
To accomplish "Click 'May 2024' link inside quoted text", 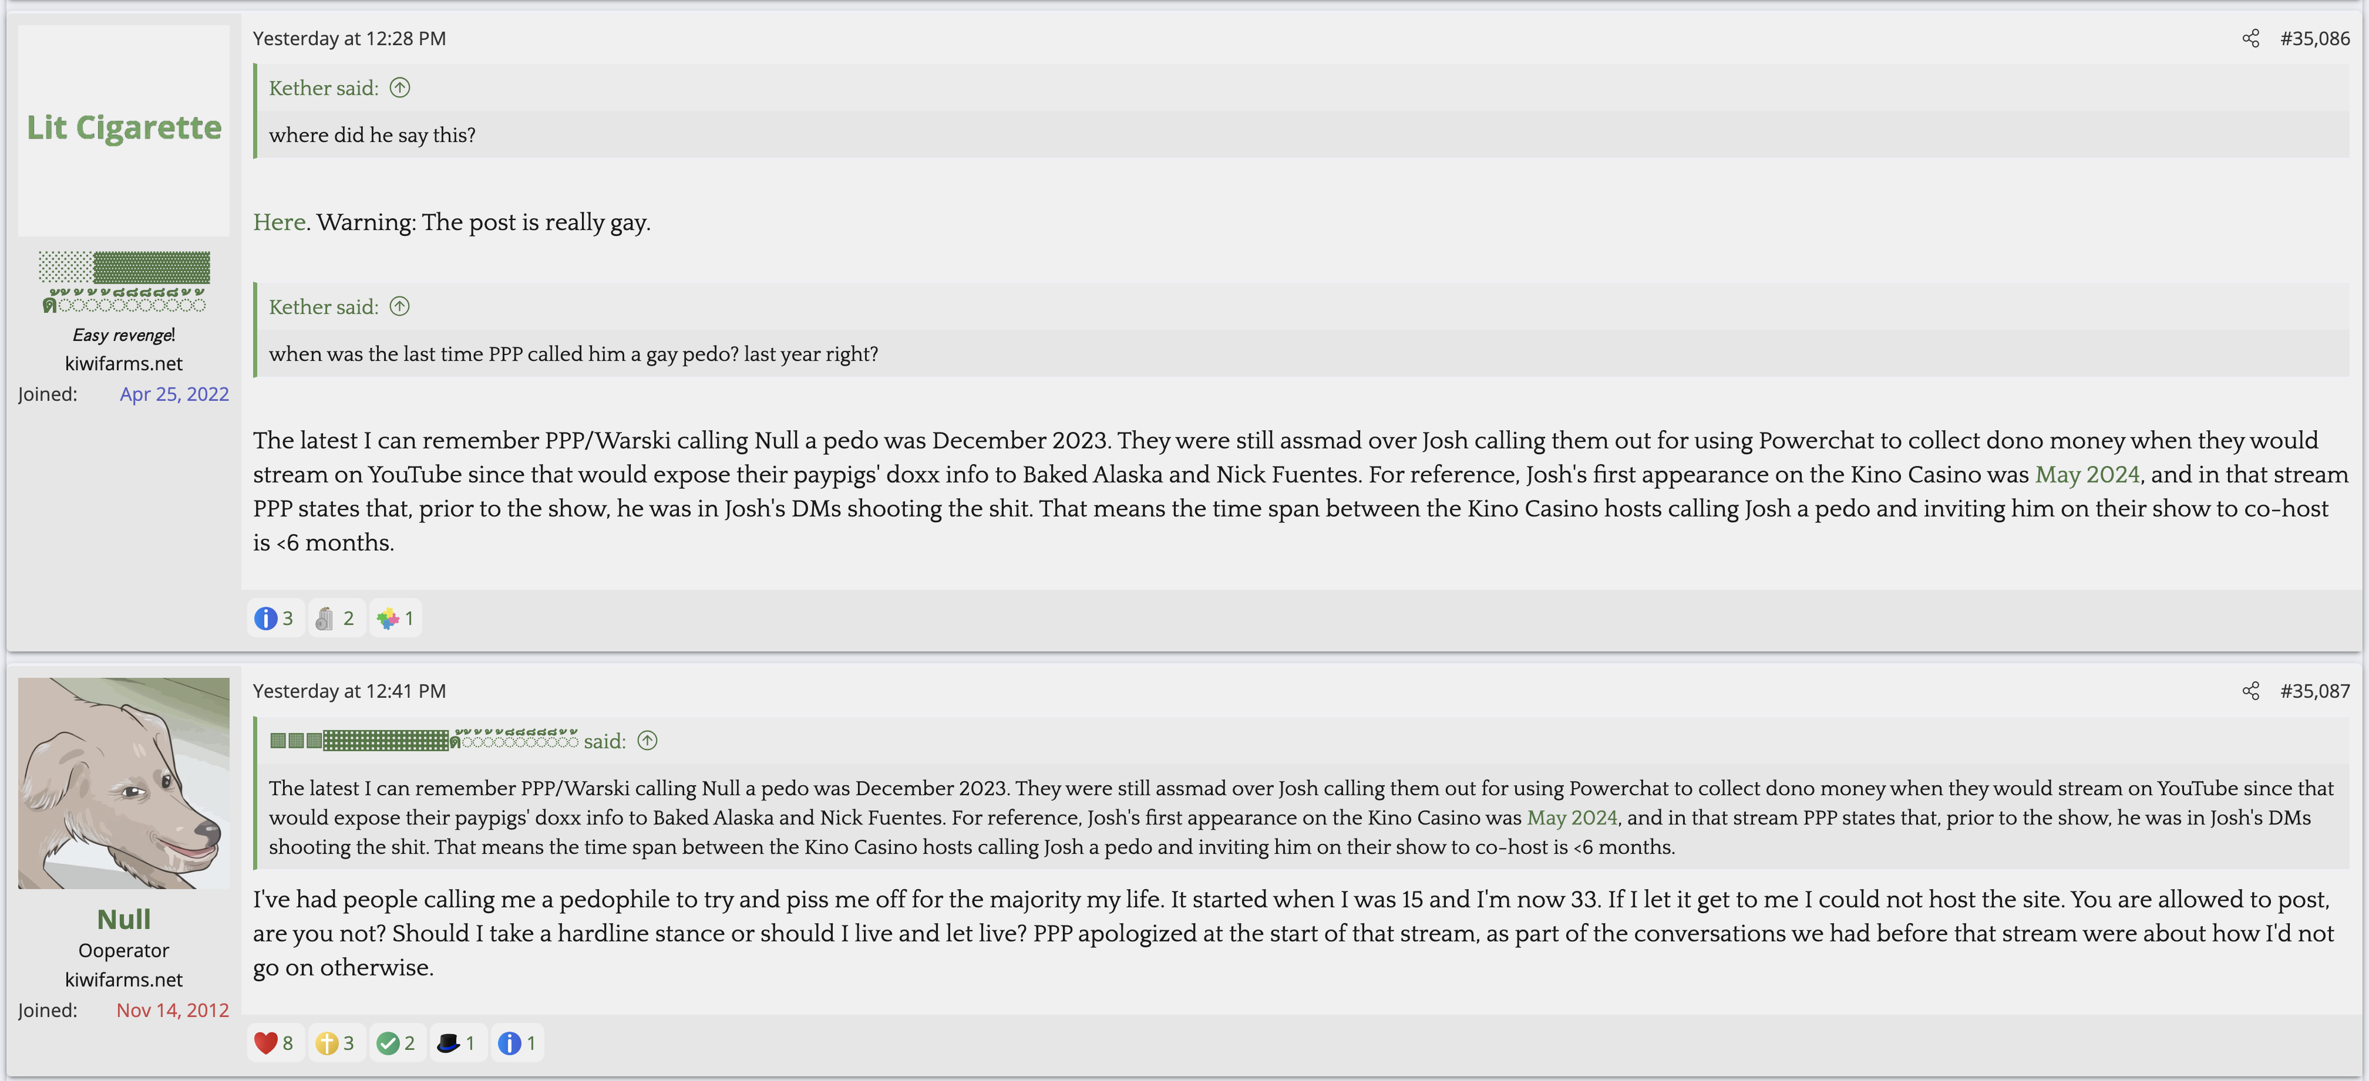I will pyautogui.click(x=1572, y=817).
